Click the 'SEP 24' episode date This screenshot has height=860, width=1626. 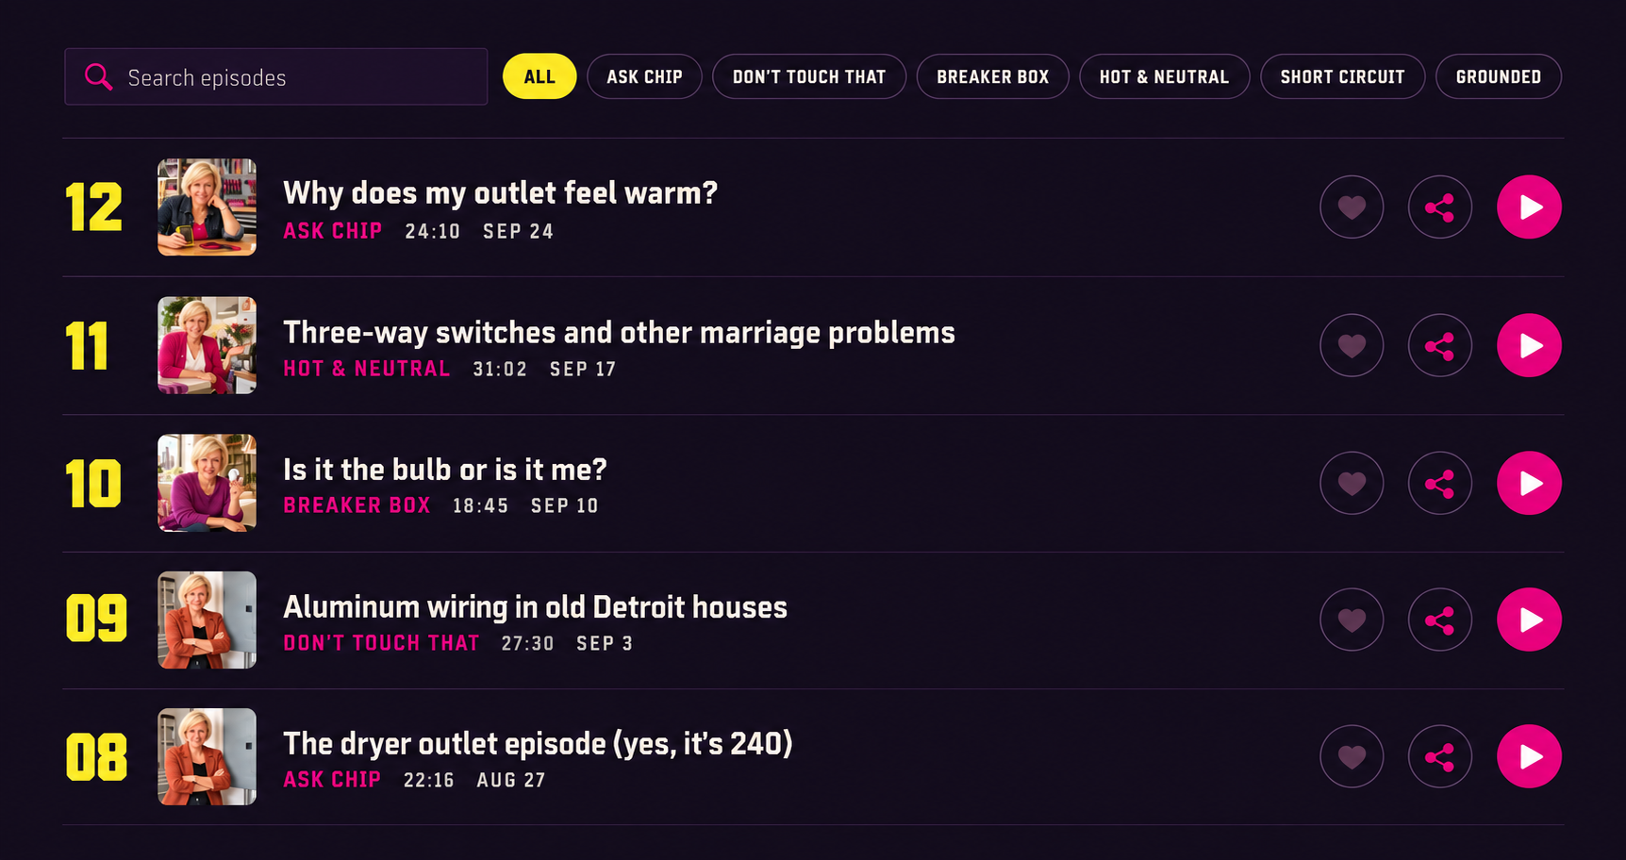pyautogui.click(x=518, y=231)
